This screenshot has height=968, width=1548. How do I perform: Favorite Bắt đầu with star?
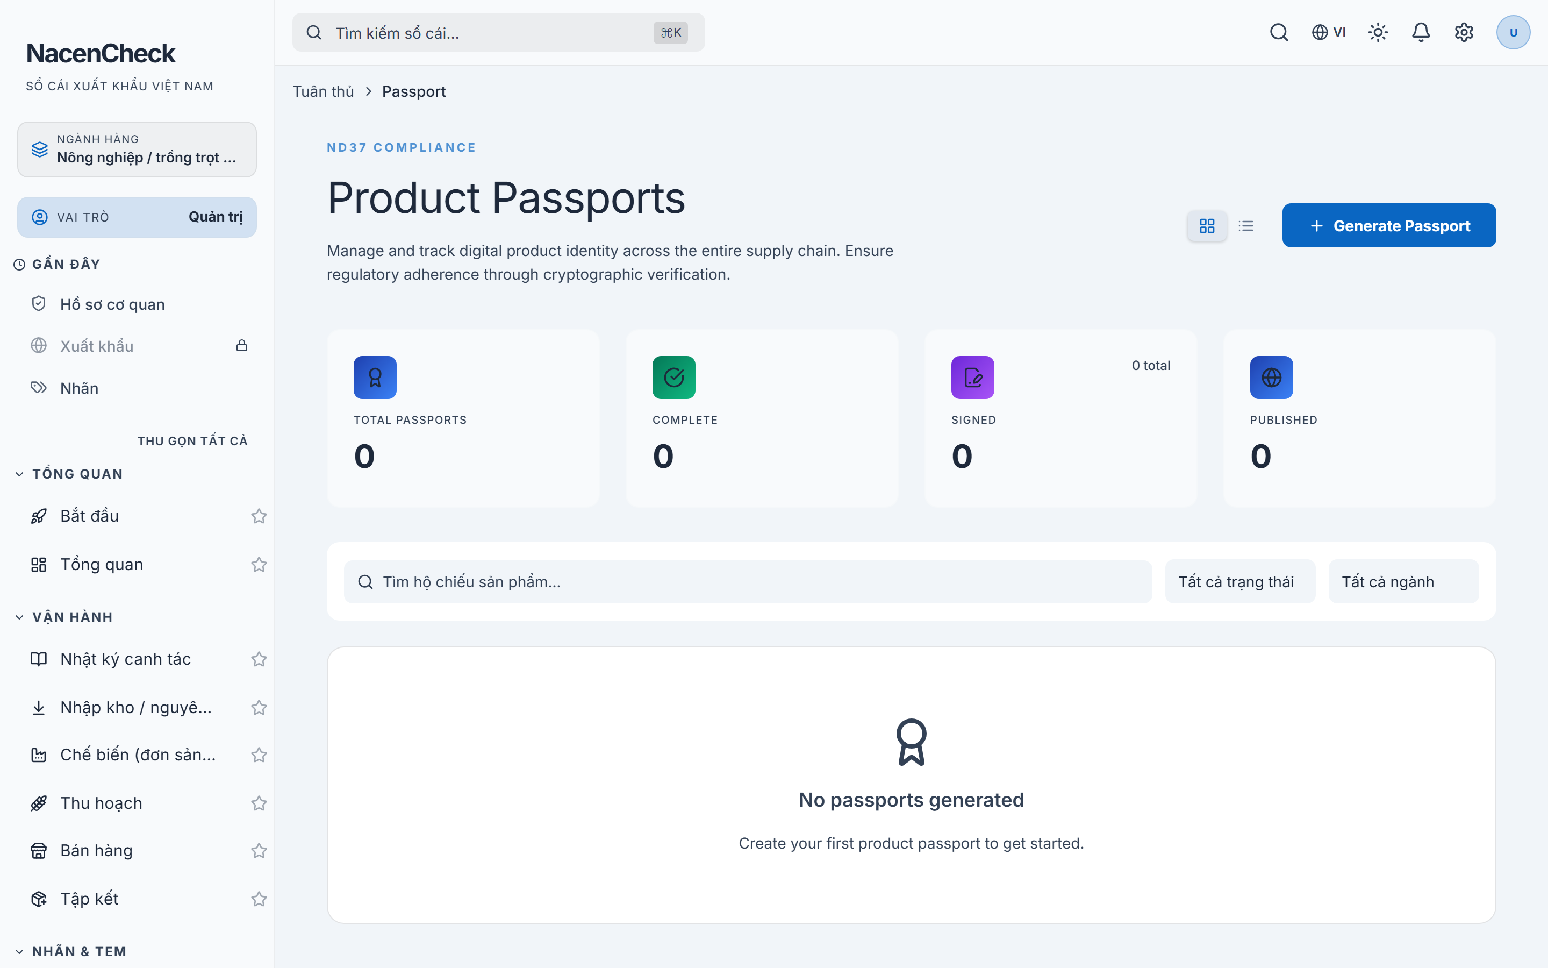click(259, 516)
